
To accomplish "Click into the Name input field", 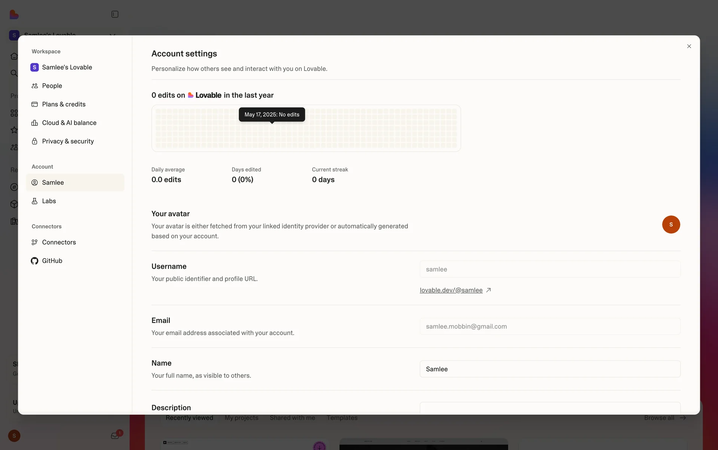I will pos(550,369).
